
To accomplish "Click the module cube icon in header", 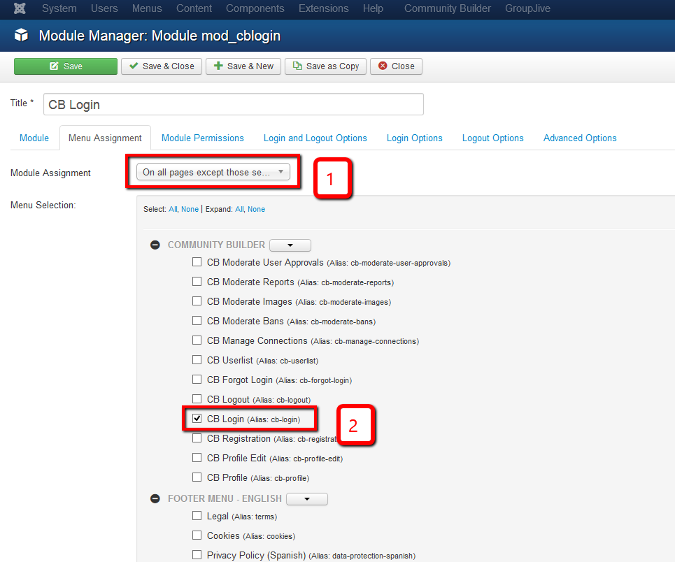I will [x=21, y=35].
